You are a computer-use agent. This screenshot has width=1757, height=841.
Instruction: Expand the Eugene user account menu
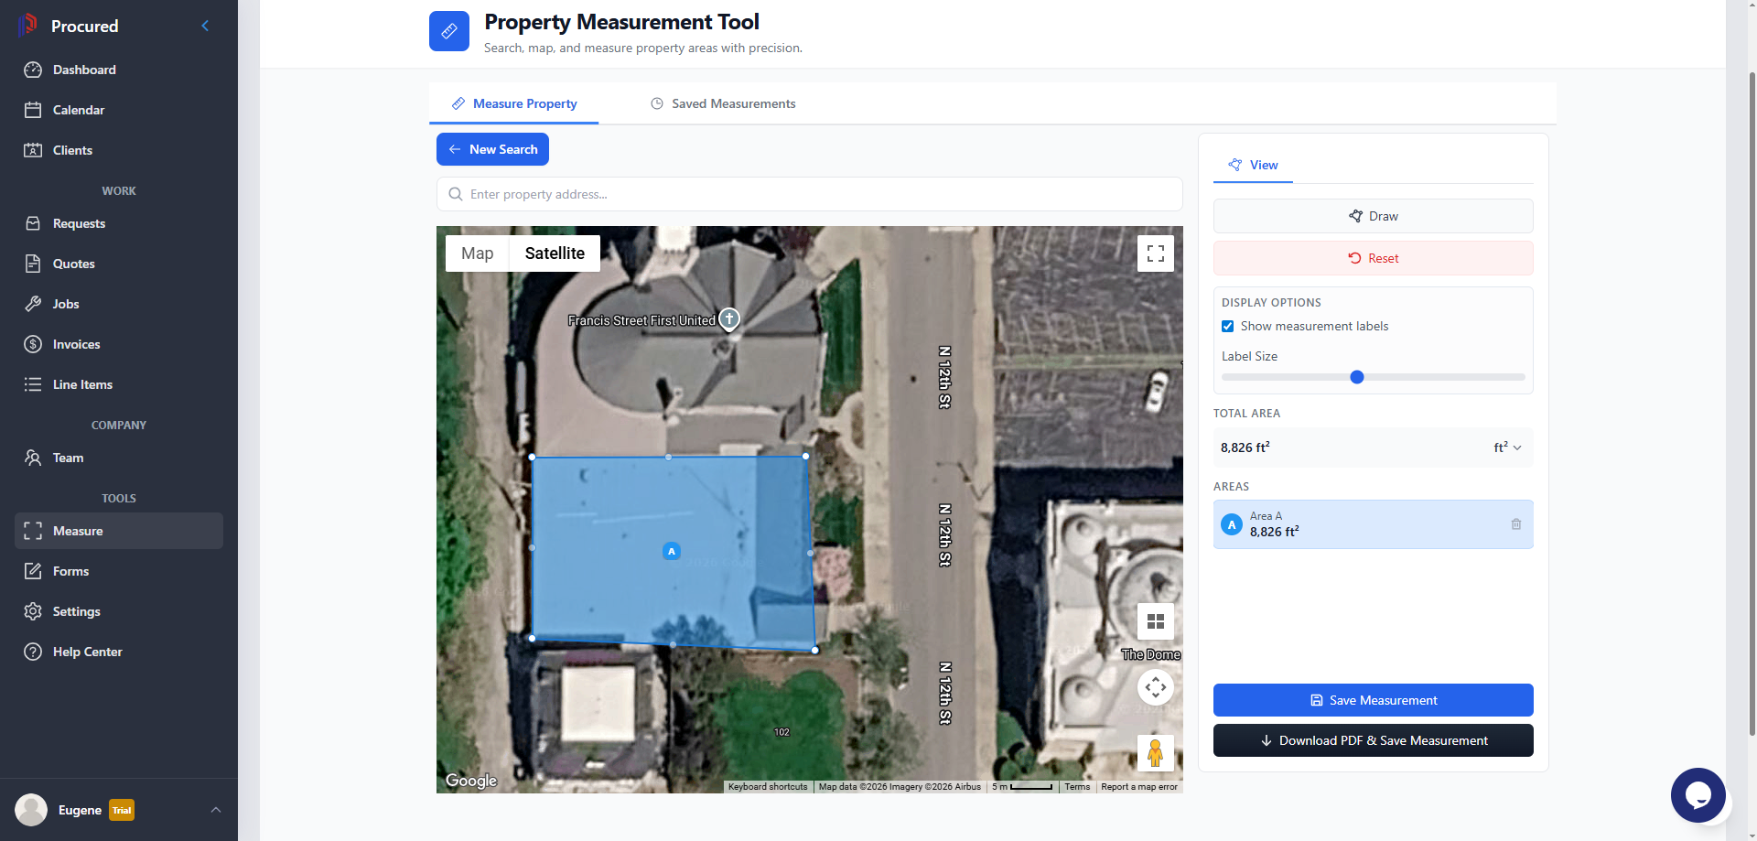click(216, 810)
